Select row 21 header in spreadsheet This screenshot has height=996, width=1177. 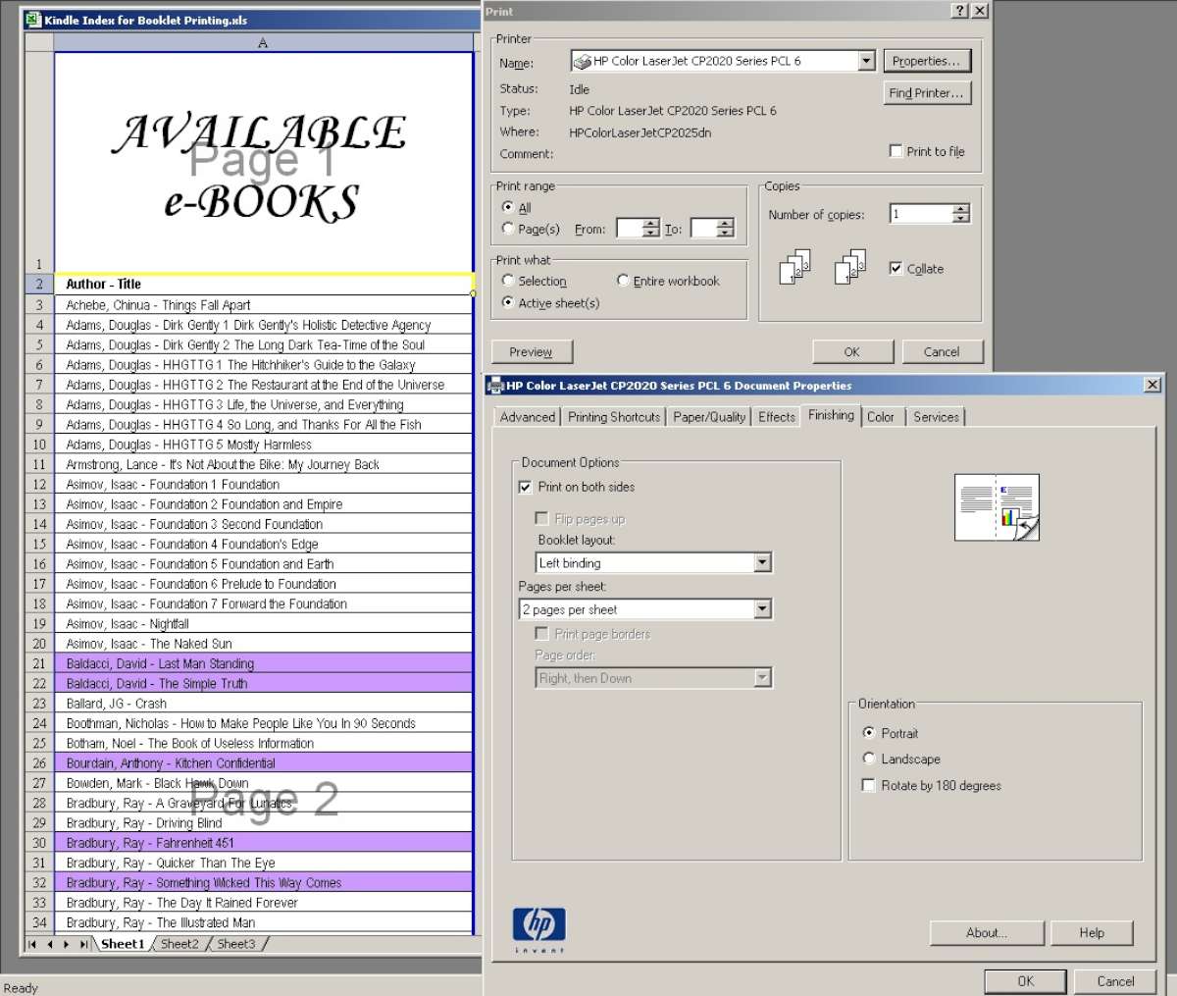point(39,663)
